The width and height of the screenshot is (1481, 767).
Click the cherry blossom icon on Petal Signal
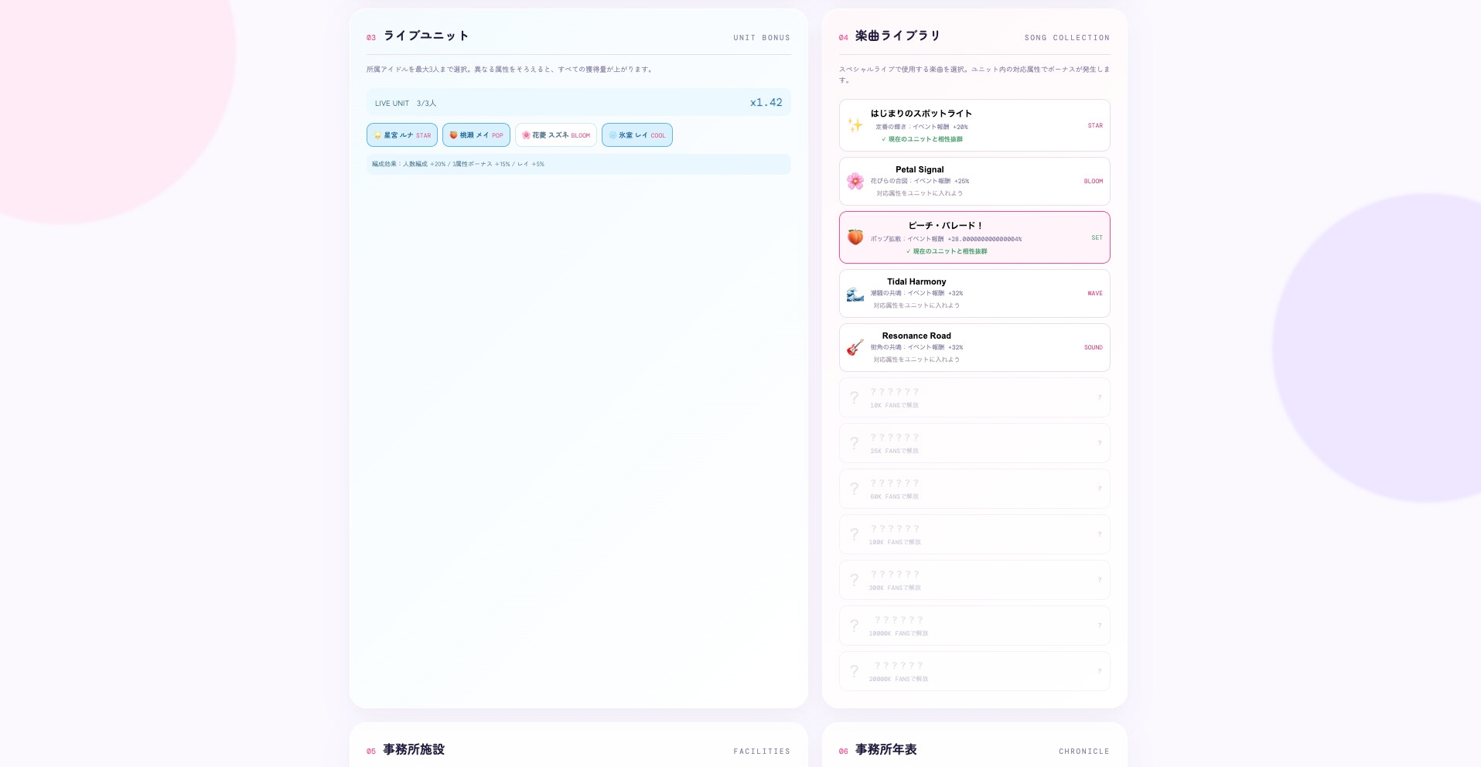coord(855,181)
